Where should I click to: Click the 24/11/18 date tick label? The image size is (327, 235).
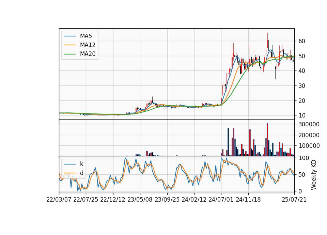248,200
